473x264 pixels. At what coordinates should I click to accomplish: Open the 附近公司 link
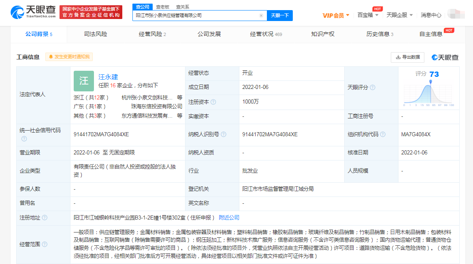(229, 218)
